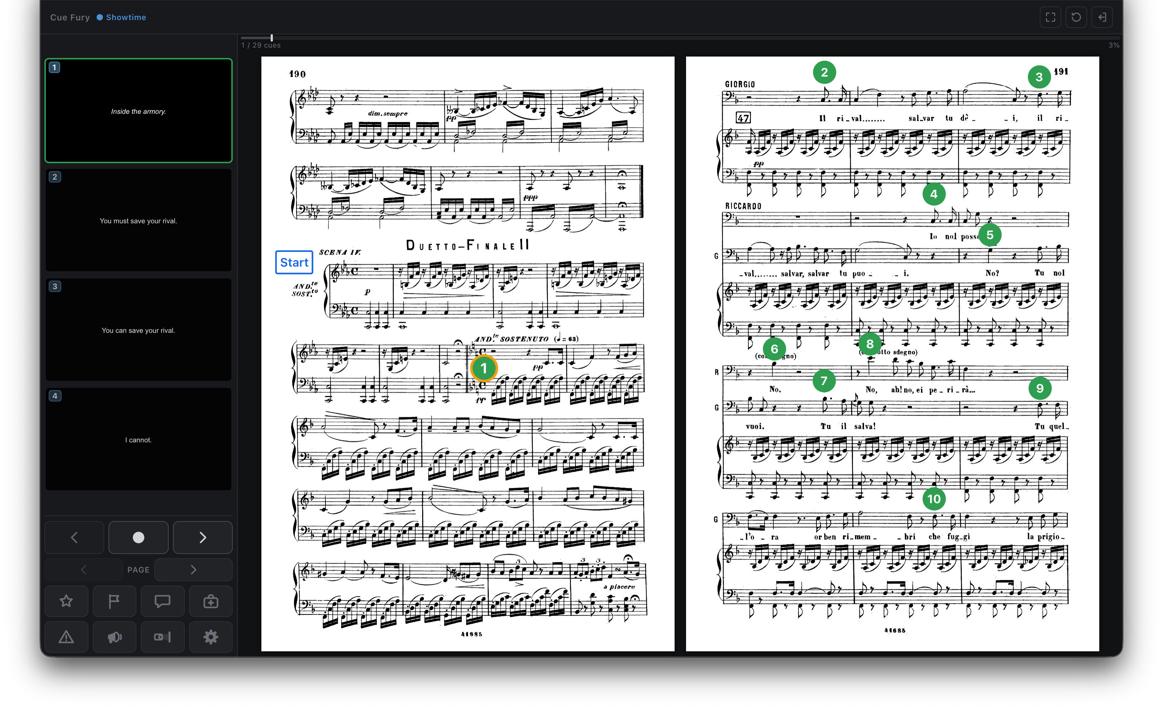Image resolution: width=1163 pixels, height=710 pixels.
Task: Select cue thumbnail 'Inside the armory.'
Action: 138,111
